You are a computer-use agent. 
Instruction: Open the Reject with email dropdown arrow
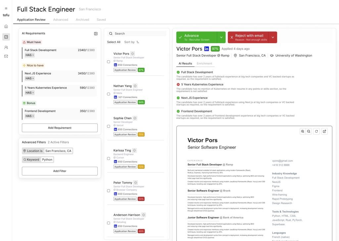click(273, 37)
